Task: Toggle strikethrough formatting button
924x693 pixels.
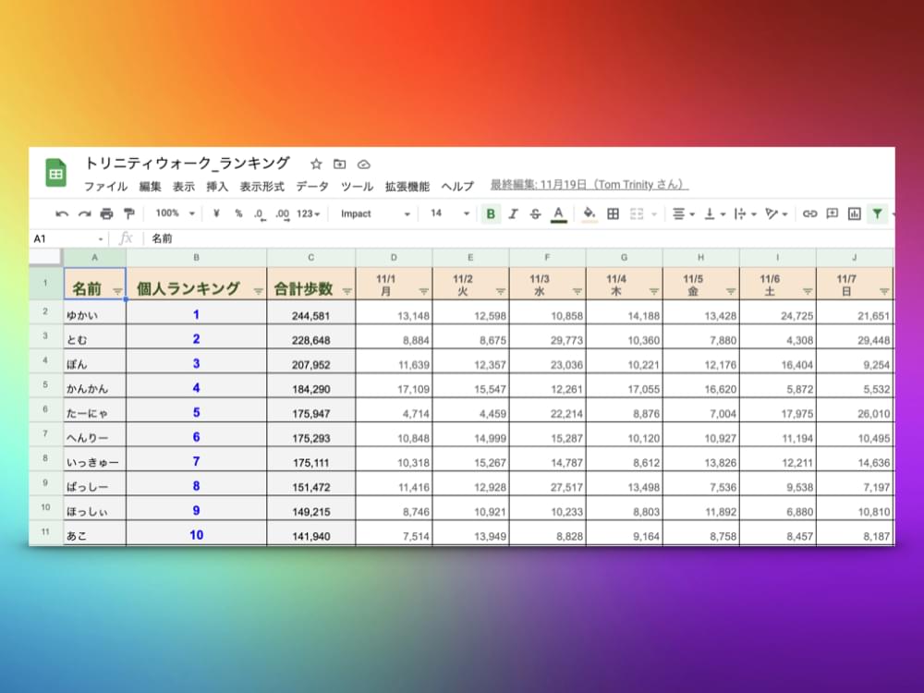Action: [x=536, y=213]
